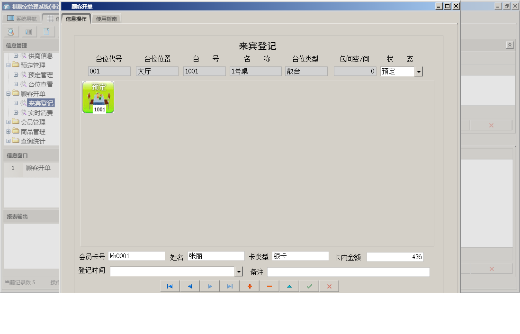Click the 会员卡号 field kh0001
This screenshot has width=520, height=334.
tap(137, 256)
